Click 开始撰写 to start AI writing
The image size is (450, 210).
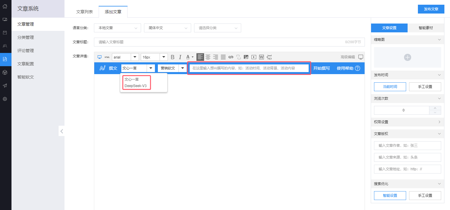[x=321, y=68]
